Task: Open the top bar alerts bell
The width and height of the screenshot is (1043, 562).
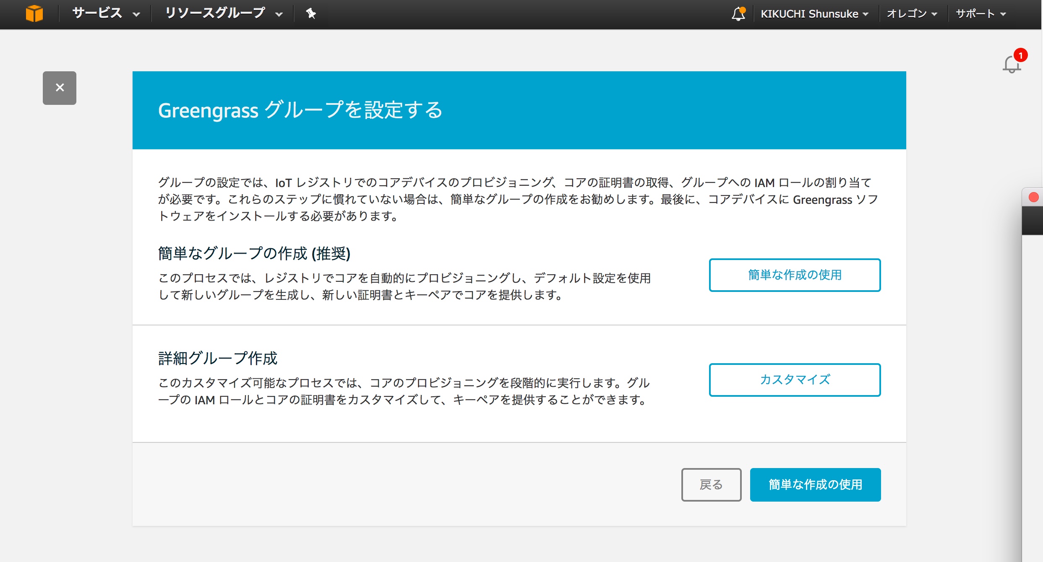Action: pos(739,13)
